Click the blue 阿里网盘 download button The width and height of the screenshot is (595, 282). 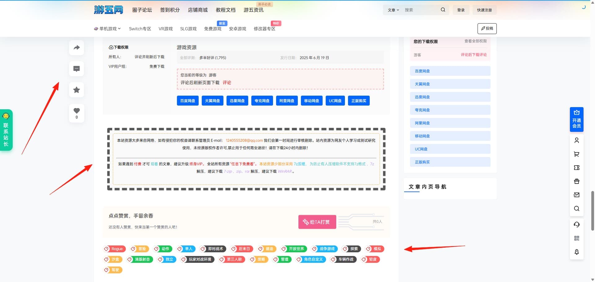(287, 101)
